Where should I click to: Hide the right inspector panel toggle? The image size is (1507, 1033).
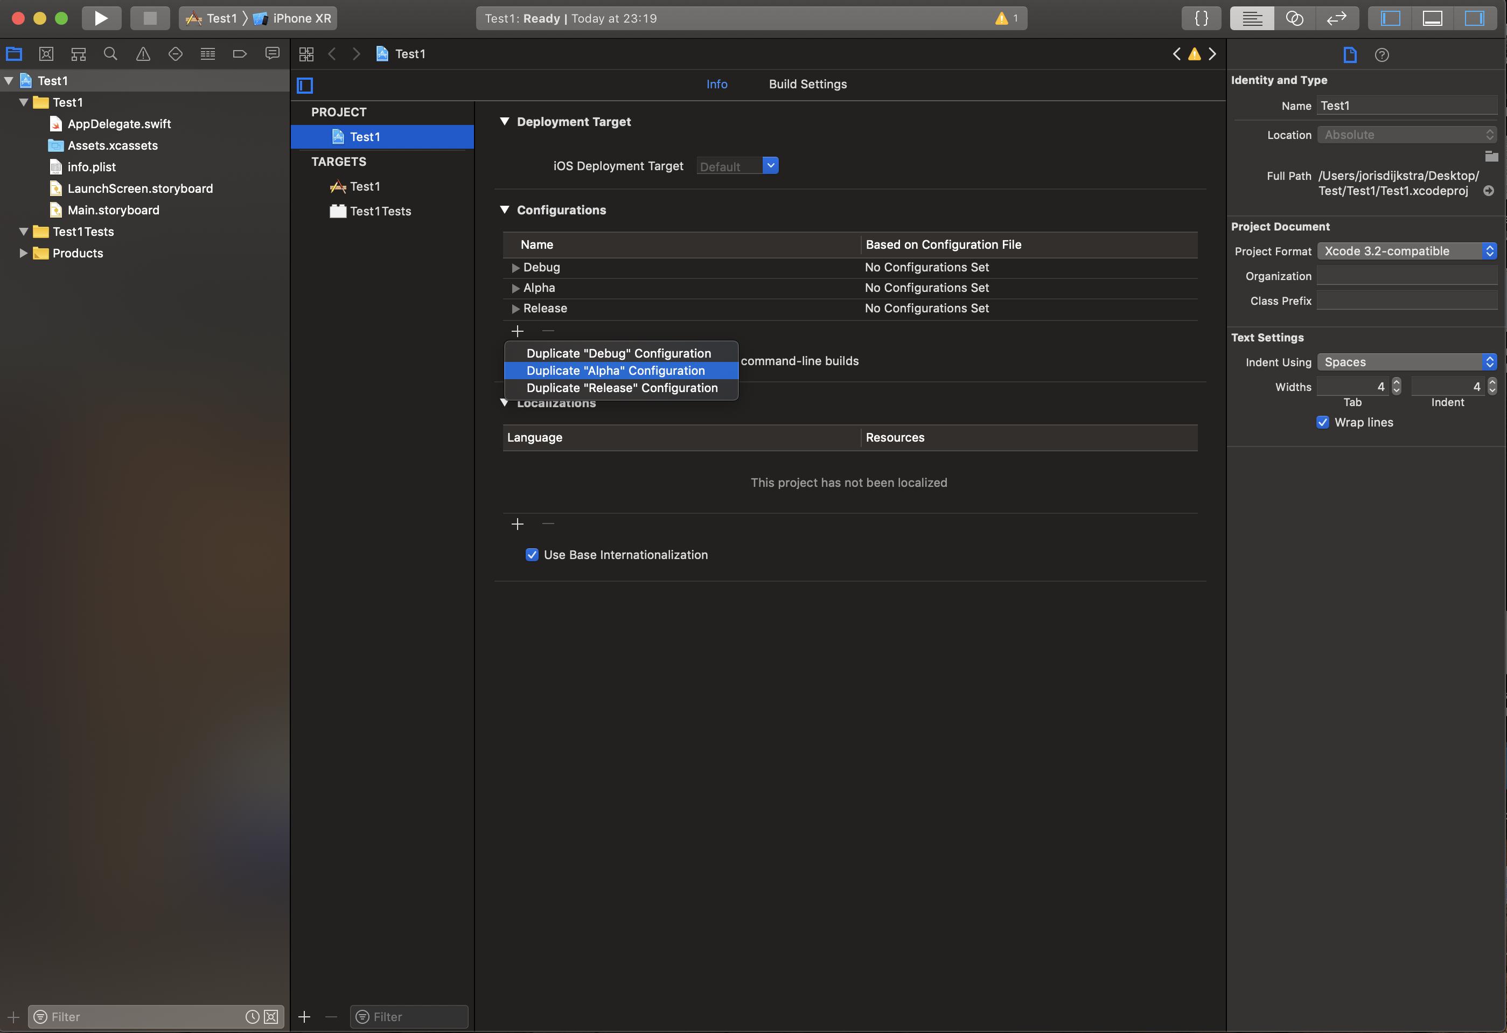click(1474, 18)
